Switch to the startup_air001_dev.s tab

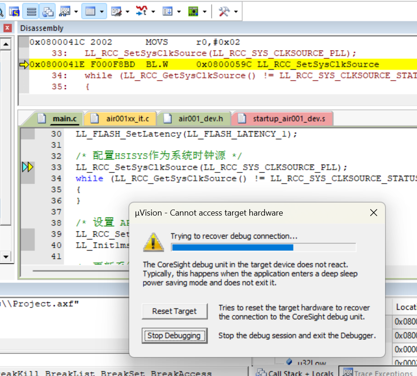click(x=283, y=119)
